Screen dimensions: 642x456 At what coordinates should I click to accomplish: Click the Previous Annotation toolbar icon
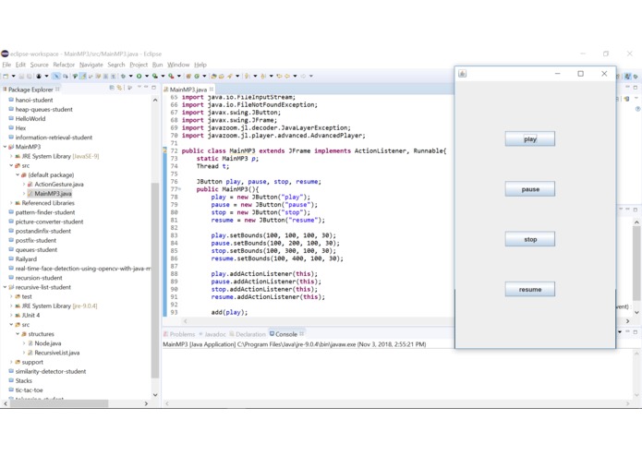coord(263,76)
